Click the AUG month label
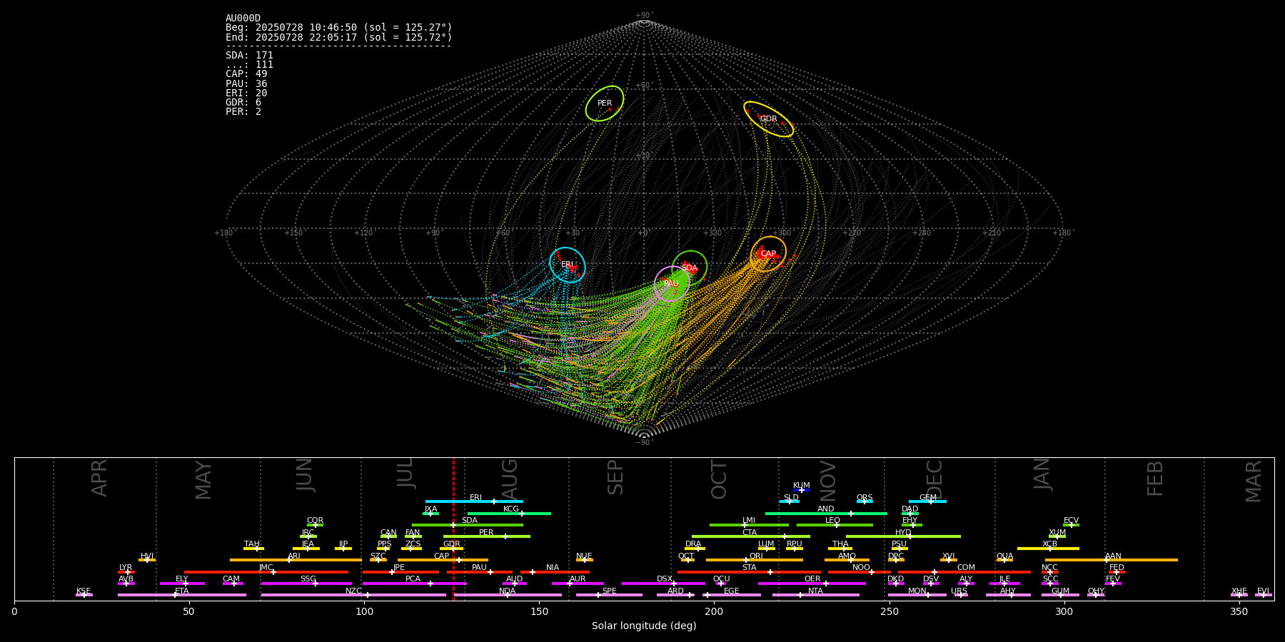The height and width of the screenshot is (642, 1285). click(510, 479)
